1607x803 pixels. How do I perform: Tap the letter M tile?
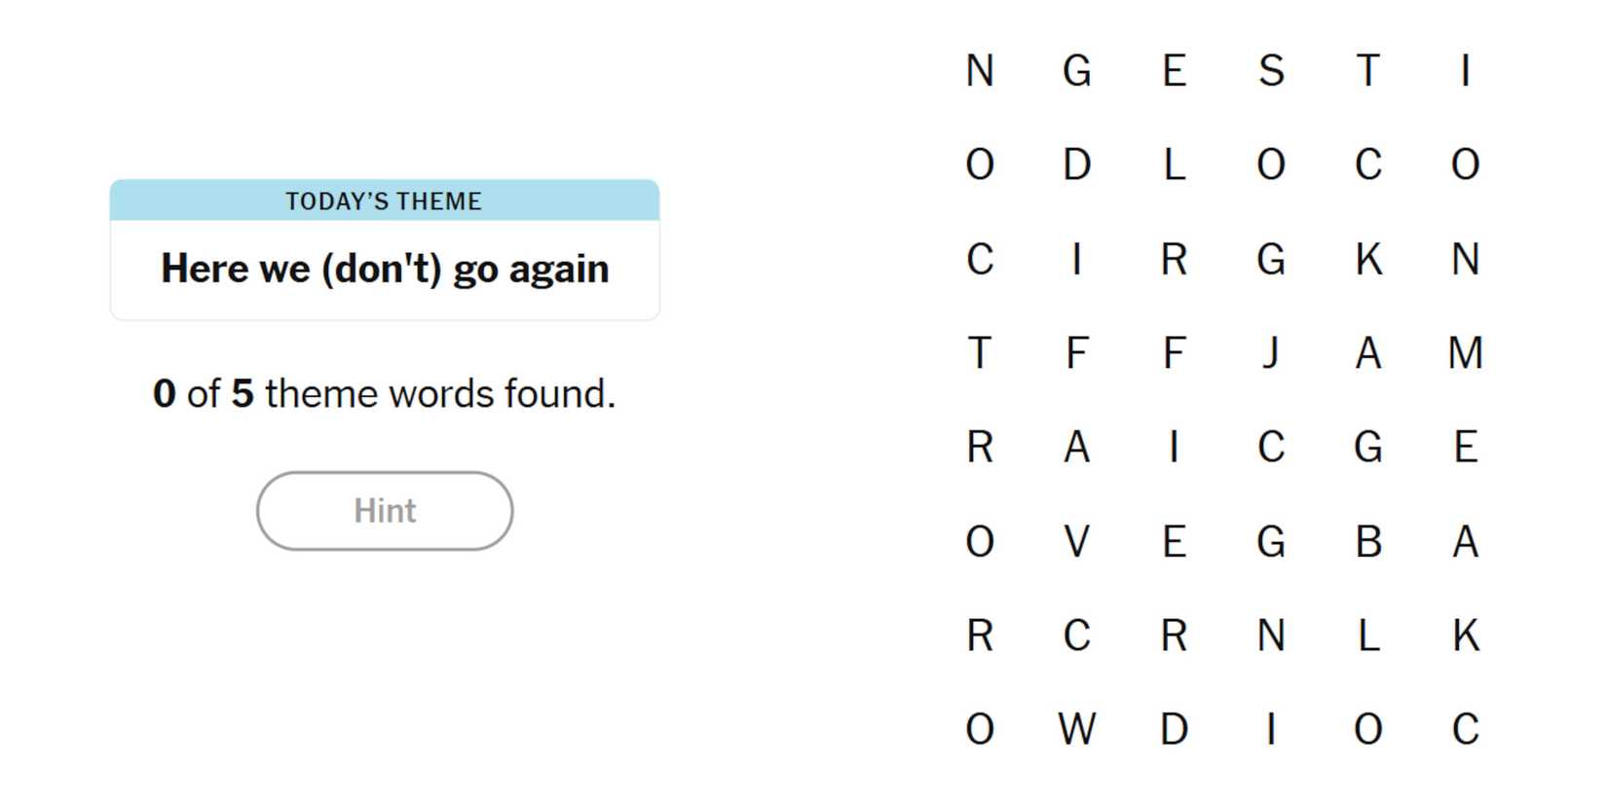click(1466, 353)
